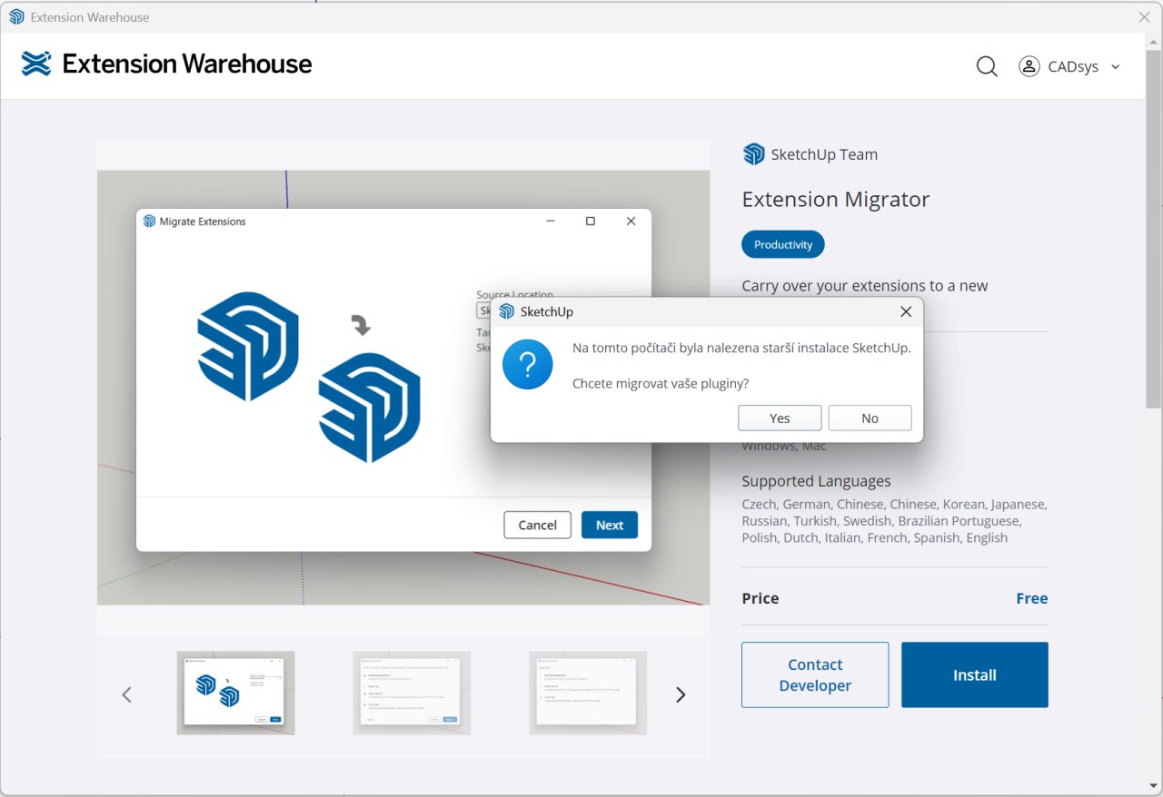Expand the CADsys account dropdown chevron
The image size is (1163, 797).
(1116, 67)
